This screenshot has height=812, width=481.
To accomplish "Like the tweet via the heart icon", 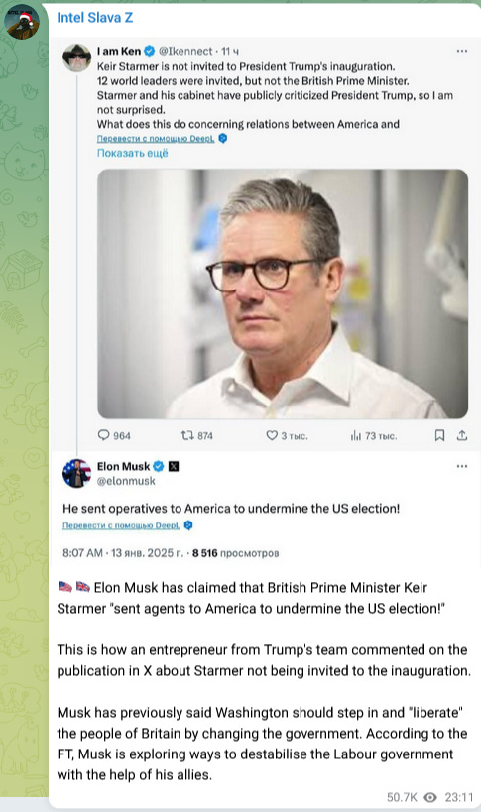I will [x=272, y=435].
